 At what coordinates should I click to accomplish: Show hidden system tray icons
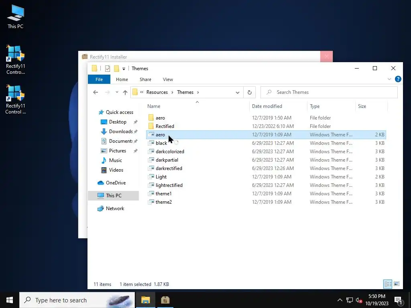(340, 300)
